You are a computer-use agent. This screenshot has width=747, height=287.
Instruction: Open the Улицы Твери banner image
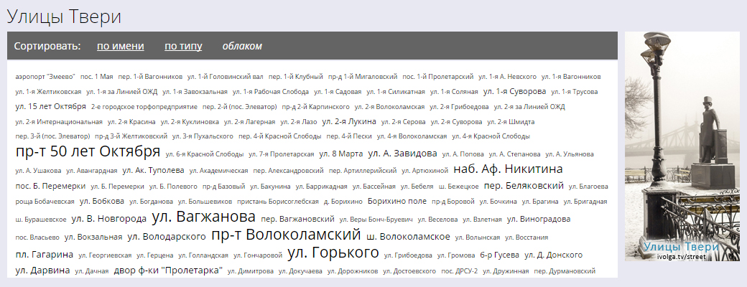[682, 146]
